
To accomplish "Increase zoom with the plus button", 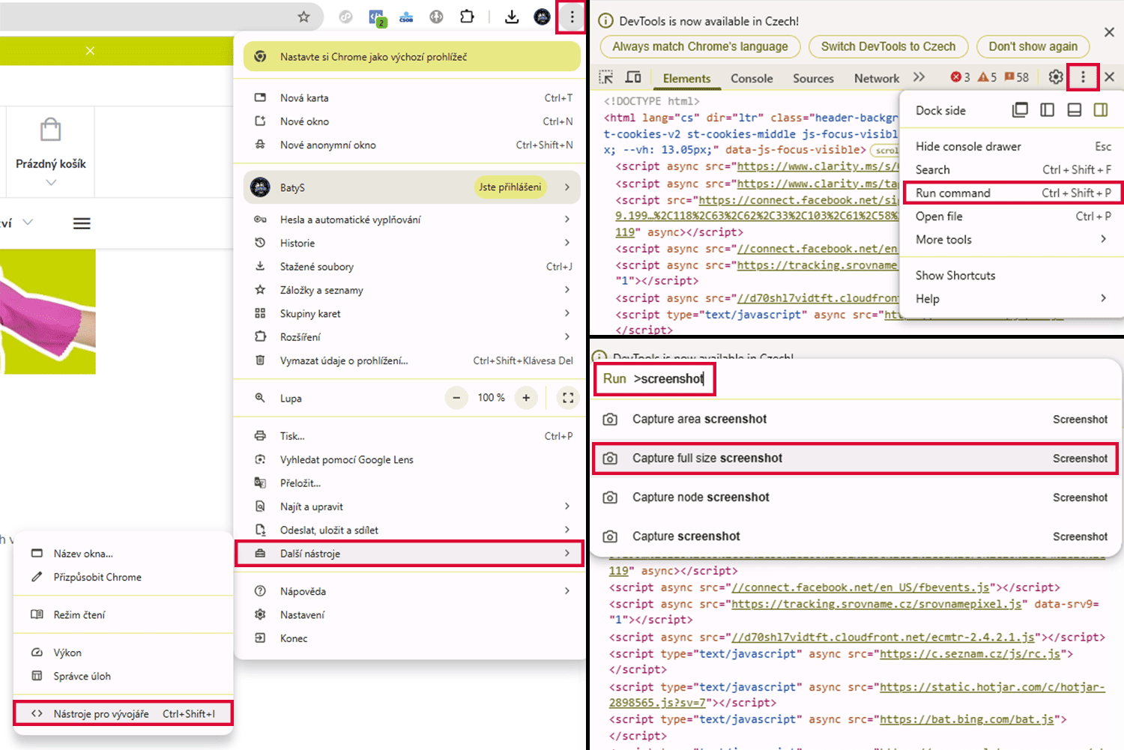I will [x=526, y=398].
